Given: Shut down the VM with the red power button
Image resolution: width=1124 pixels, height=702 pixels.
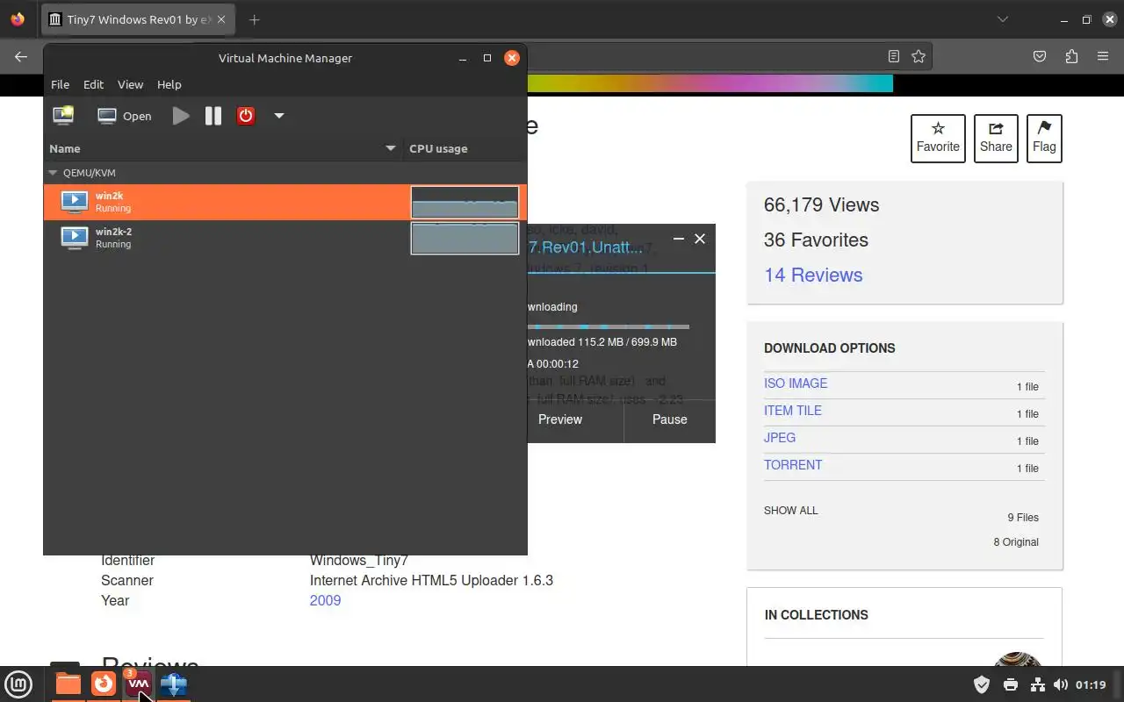Looking at the screenshot, I should 246,116.
